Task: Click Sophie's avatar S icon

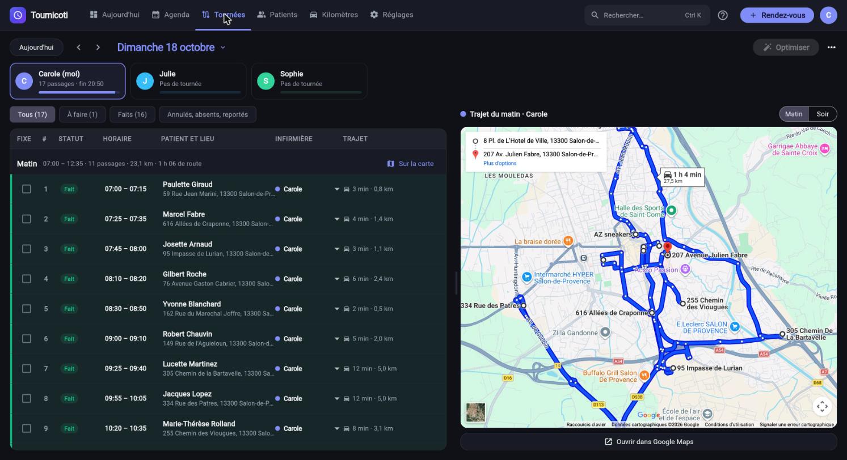Action: [266, 81]
